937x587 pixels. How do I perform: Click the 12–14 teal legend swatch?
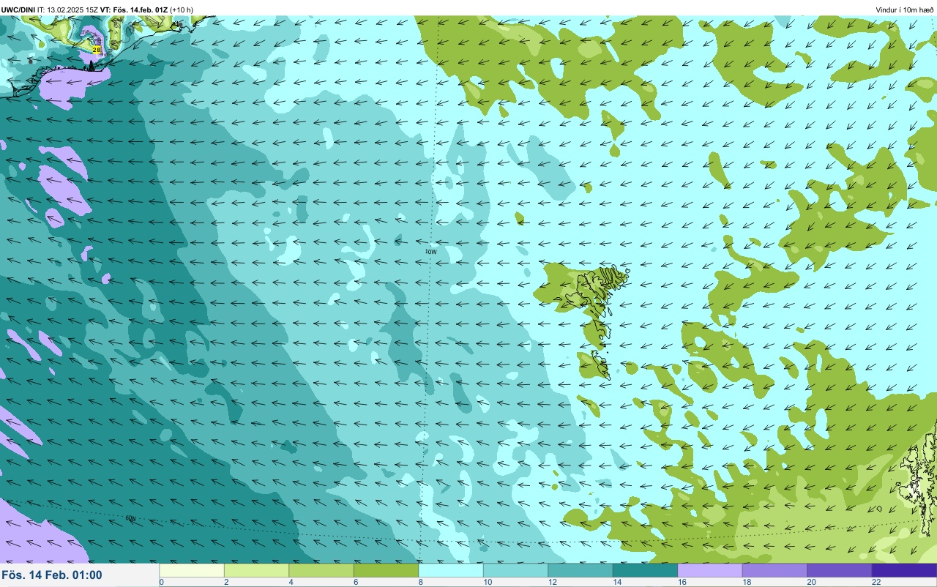(581, 570)
